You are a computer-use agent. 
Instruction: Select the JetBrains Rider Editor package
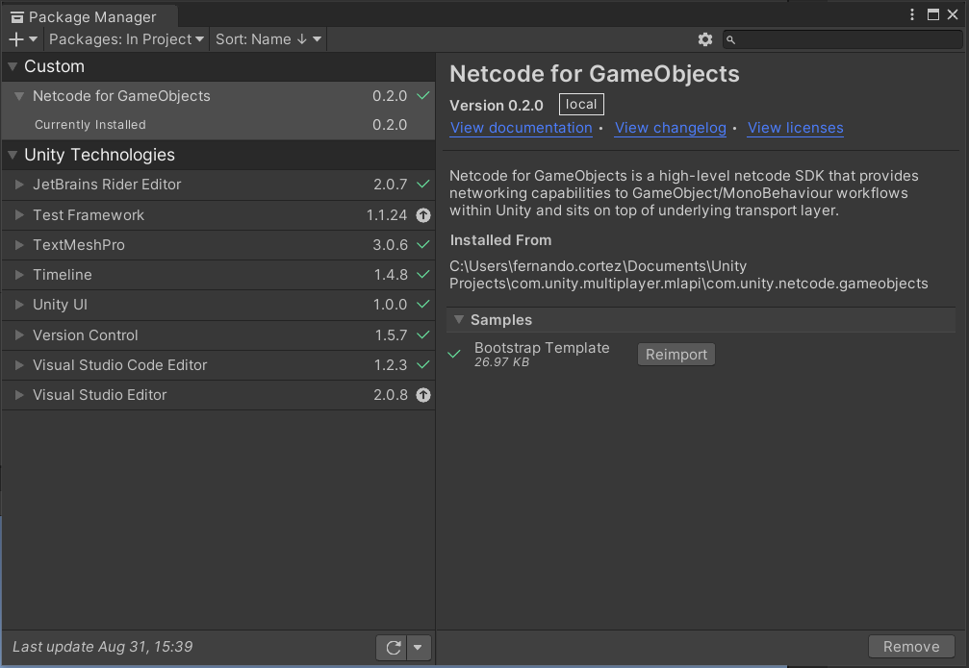[218, 185]
